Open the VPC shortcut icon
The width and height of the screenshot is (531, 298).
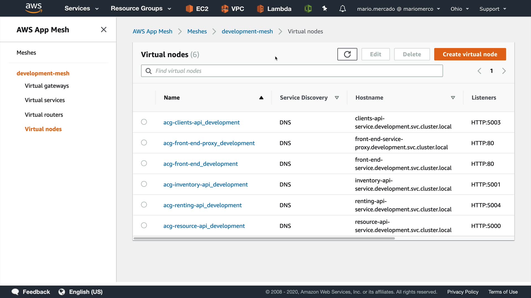pyautogui.click(x=225, y=9)
